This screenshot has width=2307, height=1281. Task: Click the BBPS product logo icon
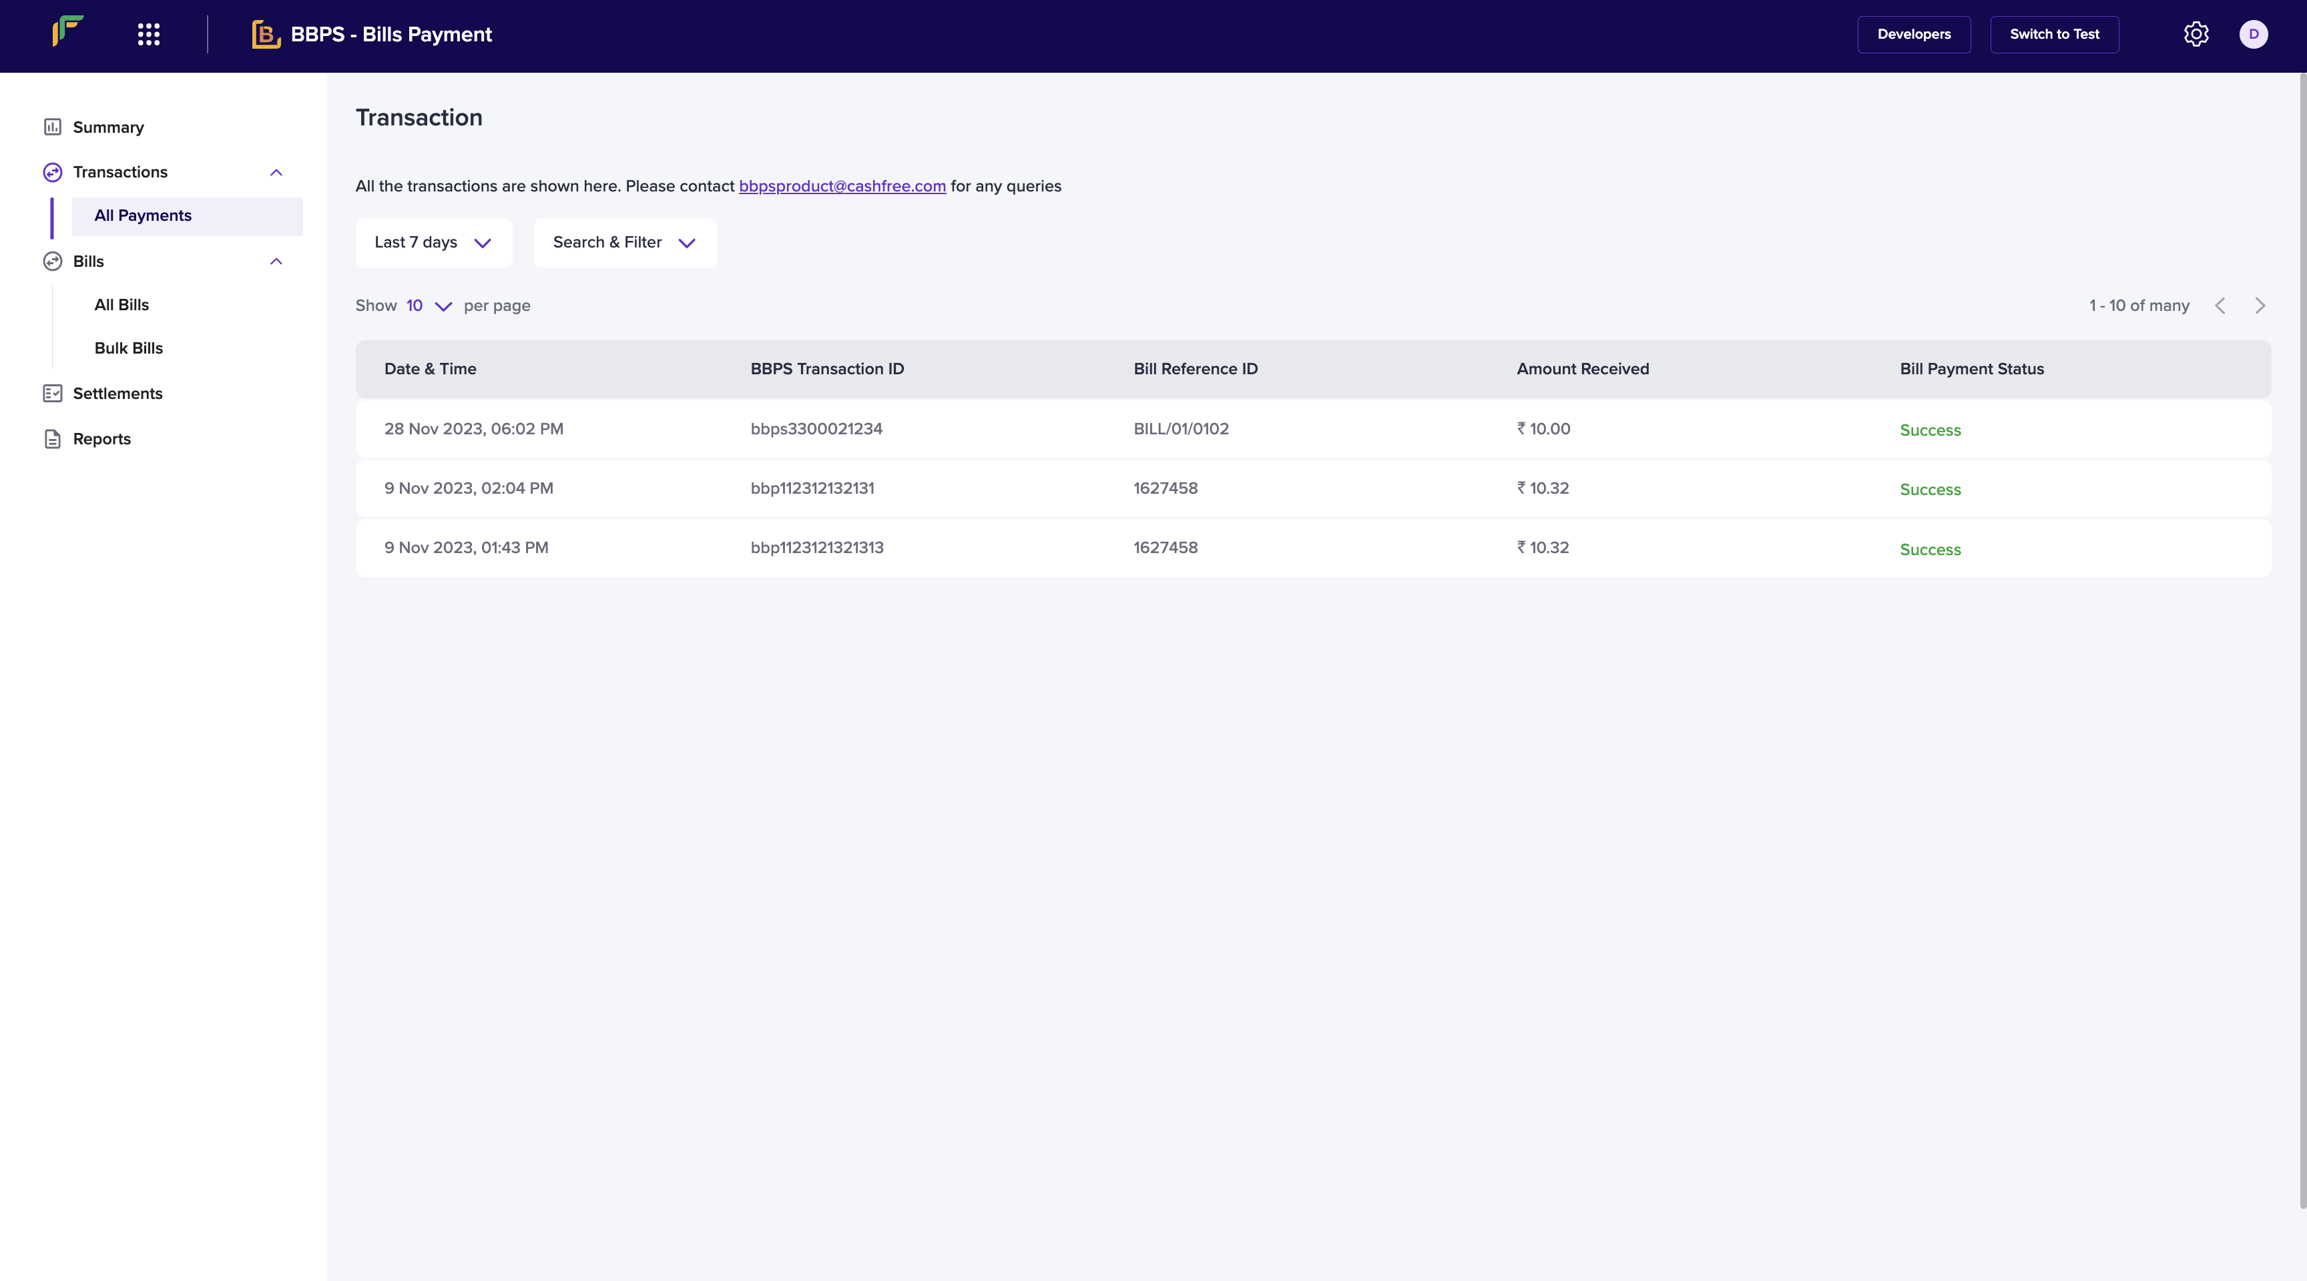(x=266, y=35)
